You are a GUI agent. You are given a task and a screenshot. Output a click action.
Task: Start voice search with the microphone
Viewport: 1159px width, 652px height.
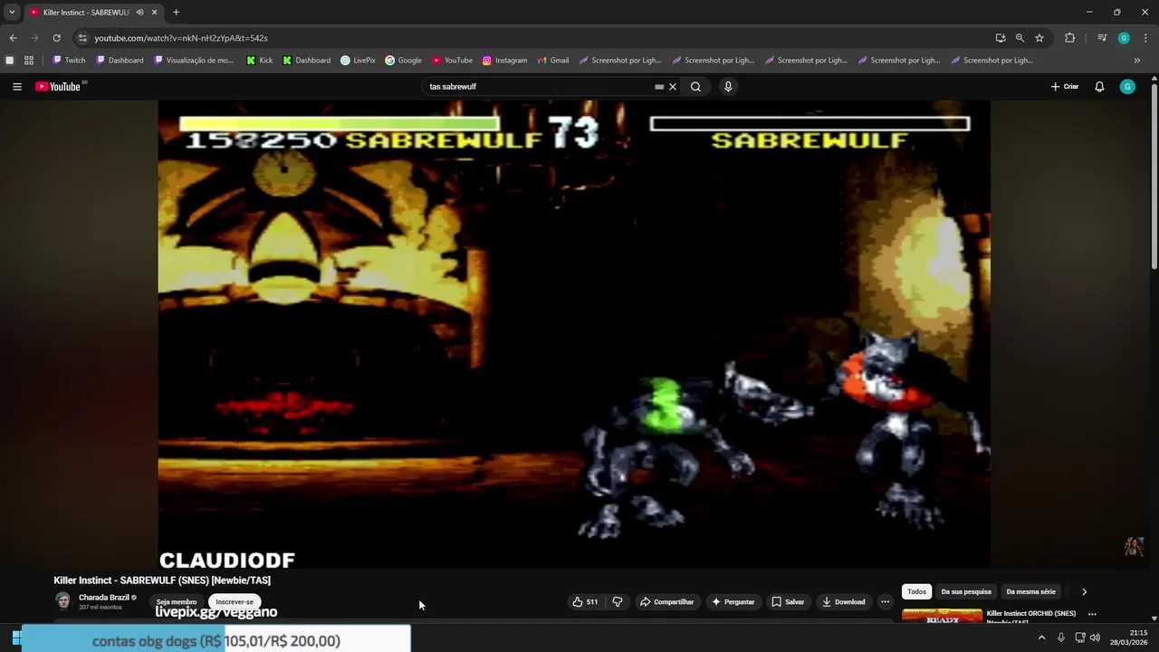click(x=728, y=87)
